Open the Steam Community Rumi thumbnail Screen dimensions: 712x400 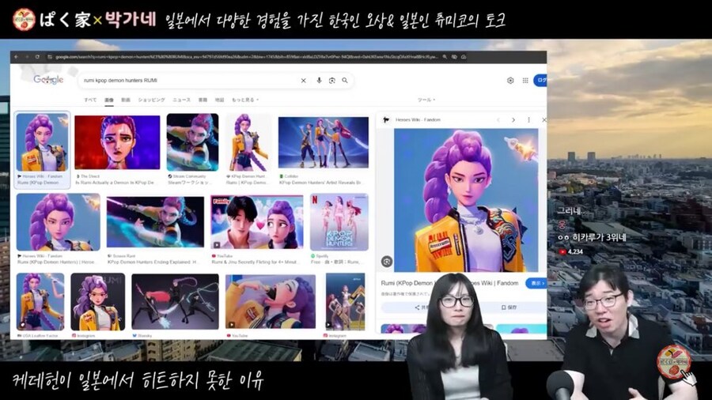[x=192, y=142]
